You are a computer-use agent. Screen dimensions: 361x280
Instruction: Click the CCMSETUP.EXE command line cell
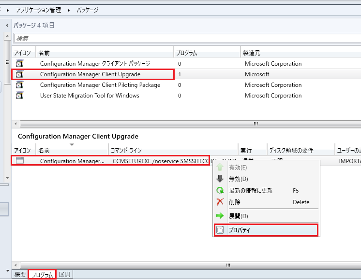(161, 161)
